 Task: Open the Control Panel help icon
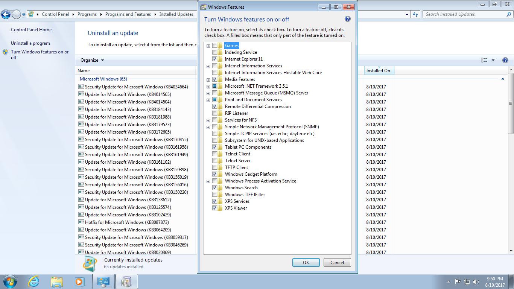tap(505, 60)
